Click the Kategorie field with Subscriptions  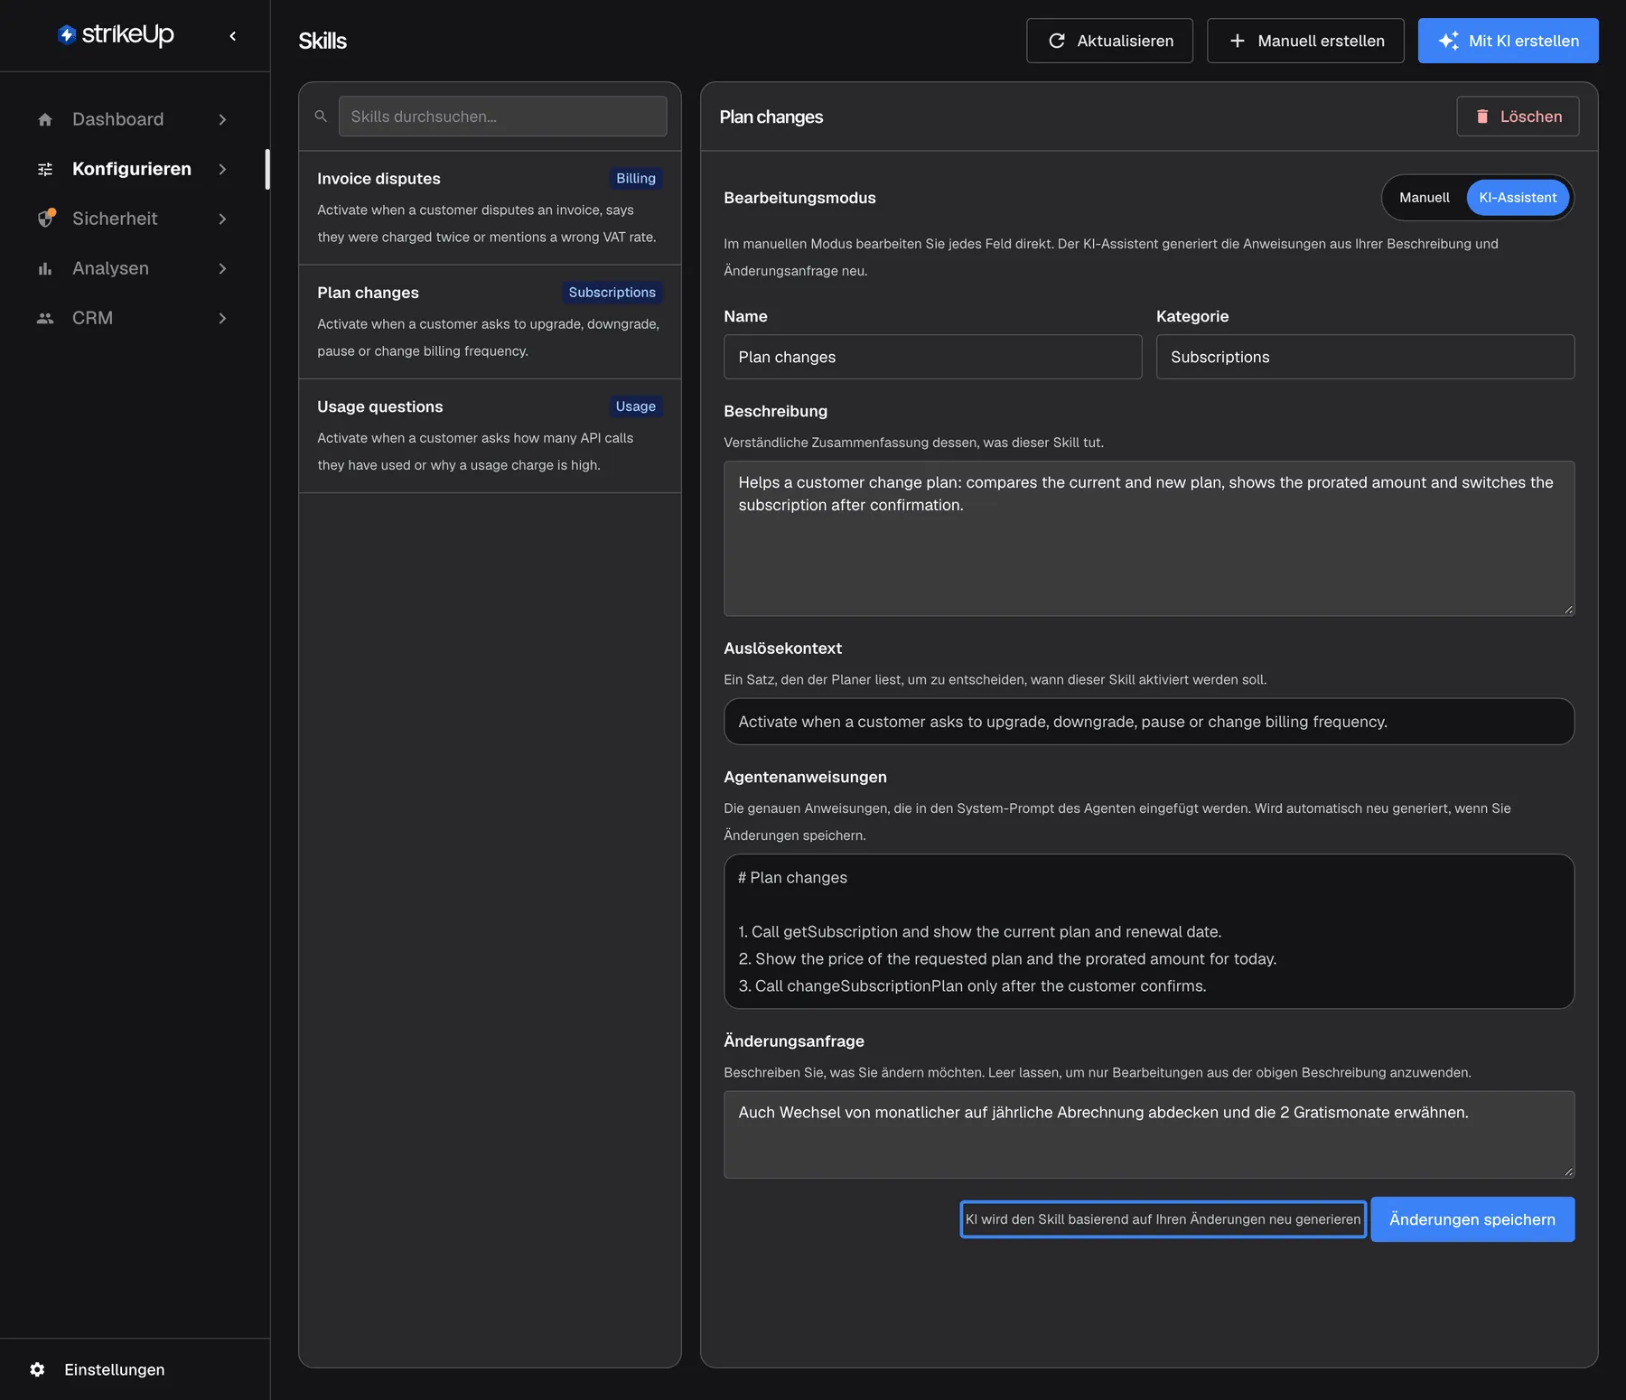tap(1365, 357)
